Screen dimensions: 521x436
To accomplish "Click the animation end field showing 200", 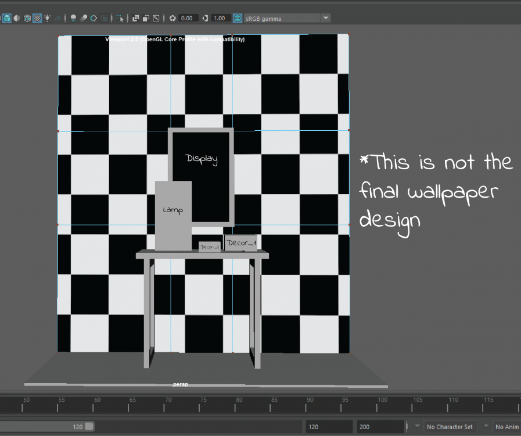I will (379, 427).
